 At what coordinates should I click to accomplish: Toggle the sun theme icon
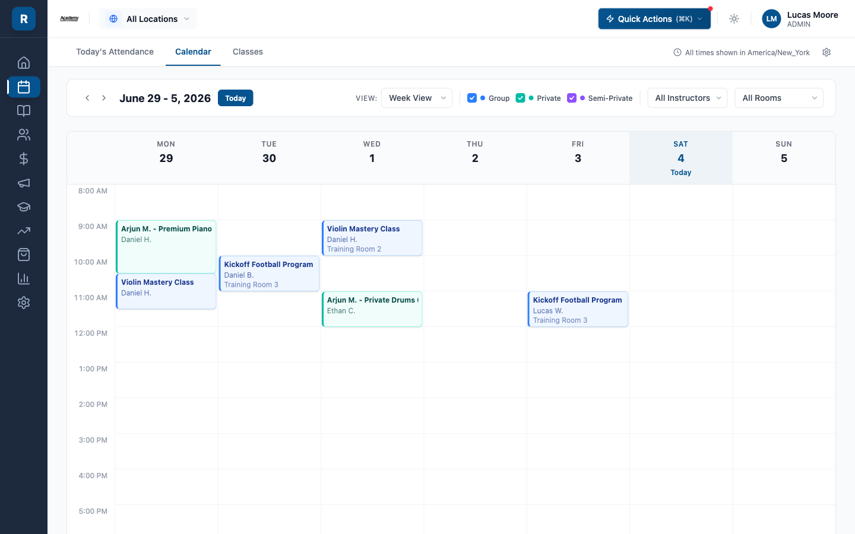734,19
